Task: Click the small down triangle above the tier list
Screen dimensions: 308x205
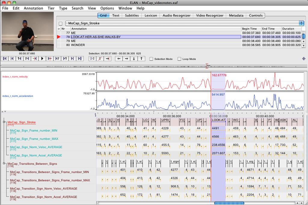Action: [5, 112]
